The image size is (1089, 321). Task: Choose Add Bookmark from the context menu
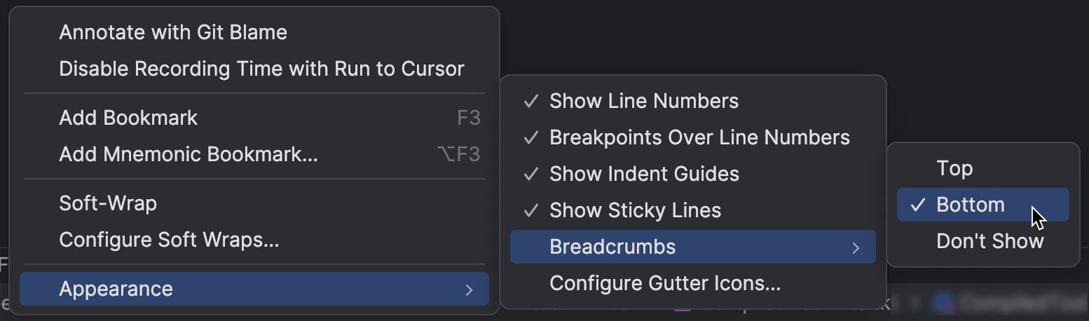coord(128,118)
